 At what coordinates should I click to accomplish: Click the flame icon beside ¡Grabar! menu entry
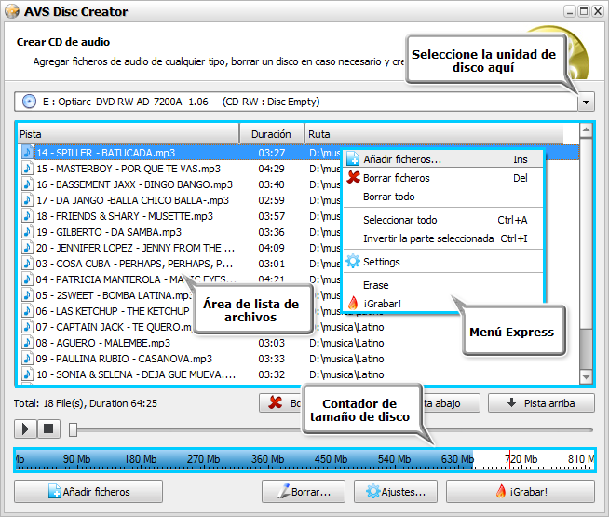[x=353, y=303]
